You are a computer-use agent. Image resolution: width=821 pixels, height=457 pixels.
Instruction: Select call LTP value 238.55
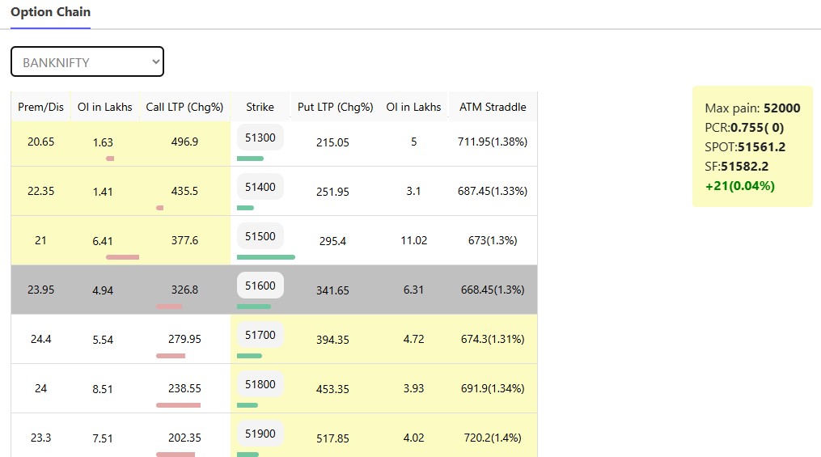click(184, 388)
